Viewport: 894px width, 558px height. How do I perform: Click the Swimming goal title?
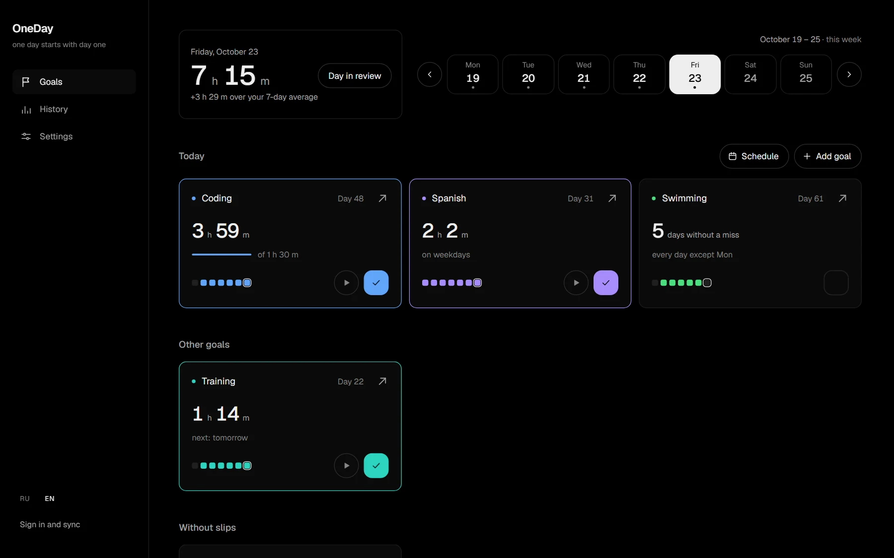684,198
